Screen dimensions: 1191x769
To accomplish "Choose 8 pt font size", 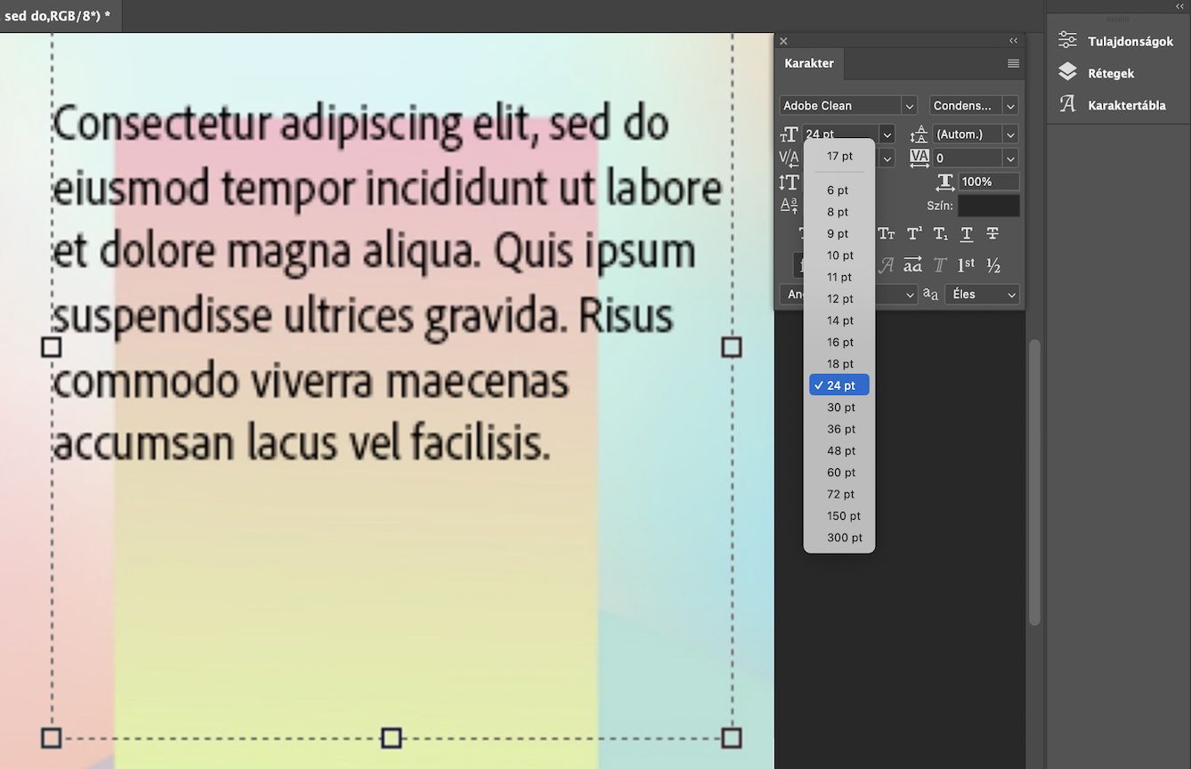I will [839, 212].
